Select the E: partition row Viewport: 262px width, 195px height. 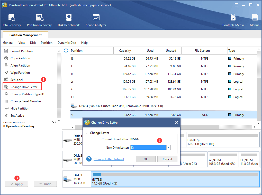click(x=164, y=59)
